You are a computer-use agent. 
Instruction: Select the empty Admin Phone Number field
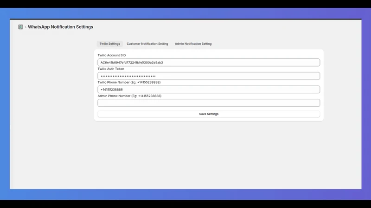[209, 103]
